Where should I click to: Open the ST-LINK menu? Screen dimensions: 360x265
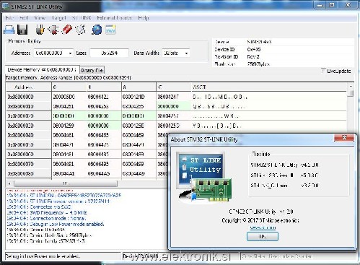point(82,18)
